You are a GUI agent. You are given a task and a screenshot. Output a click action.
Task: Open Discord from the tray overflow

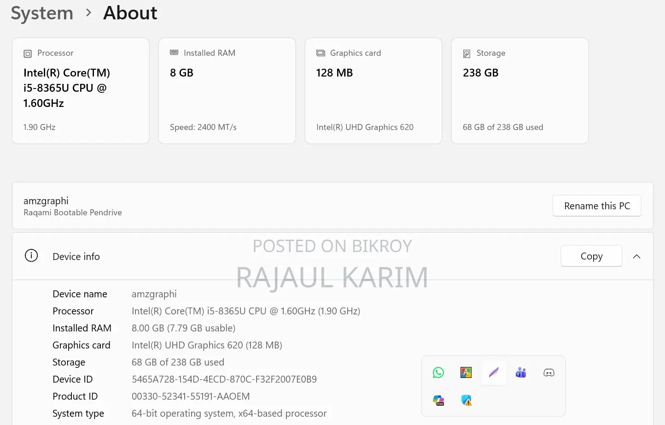549,372
